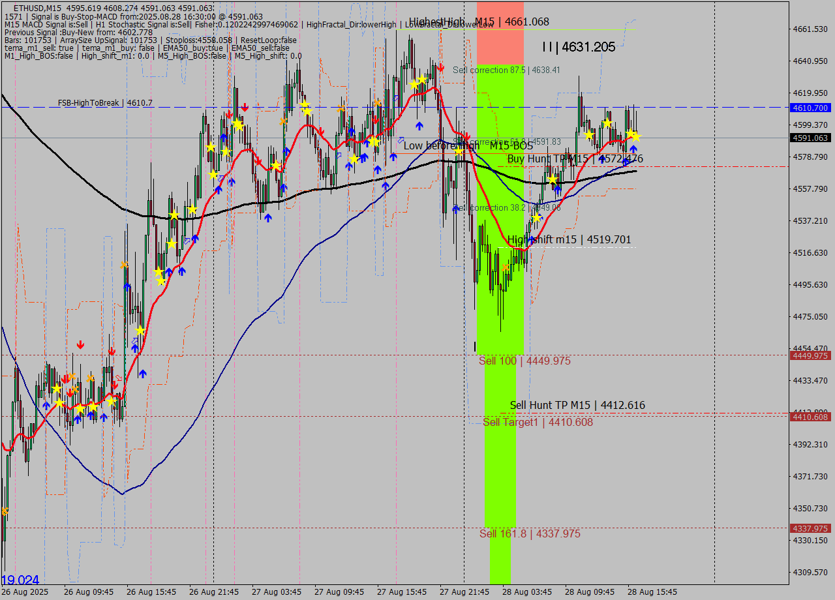Viewport: 835px width, 600px height.
Task: Select the 4631.205 text label
Action: point(579,47)
